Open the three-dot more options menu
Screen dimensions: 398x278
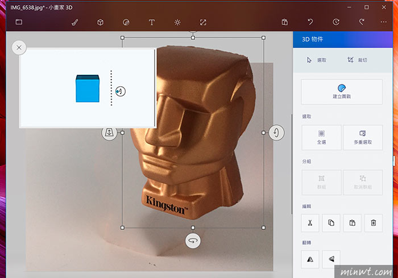click(384, 22)
